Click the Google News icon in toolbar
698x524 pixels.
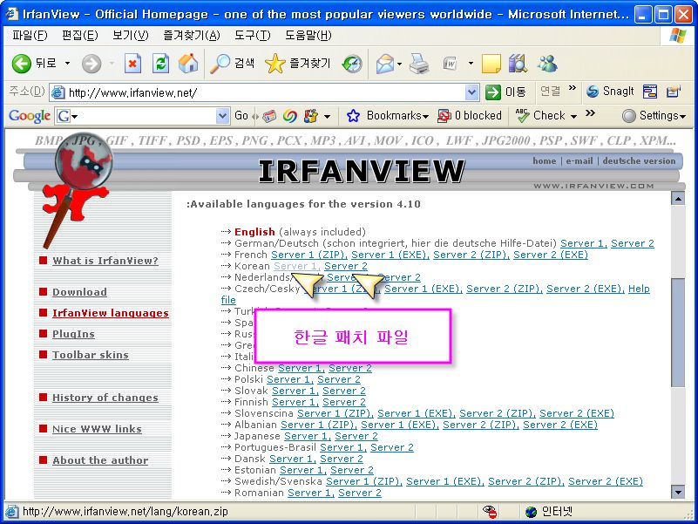pyautogui.click(x=269, y=116)
